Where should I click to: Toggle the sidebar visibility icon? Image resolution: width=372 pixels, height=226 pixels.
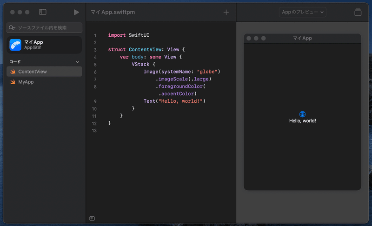(x=42, y=12)
